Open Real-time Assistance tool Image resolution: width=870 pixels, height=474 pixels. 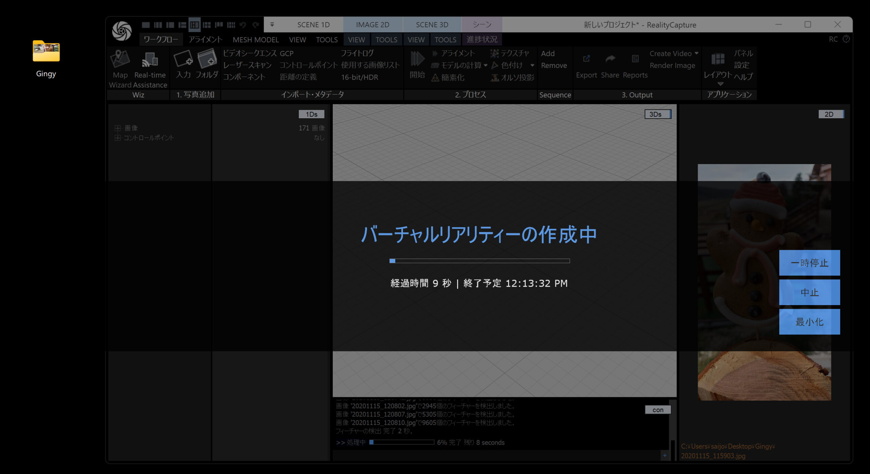pyautogui.click(x=150, y=60)
